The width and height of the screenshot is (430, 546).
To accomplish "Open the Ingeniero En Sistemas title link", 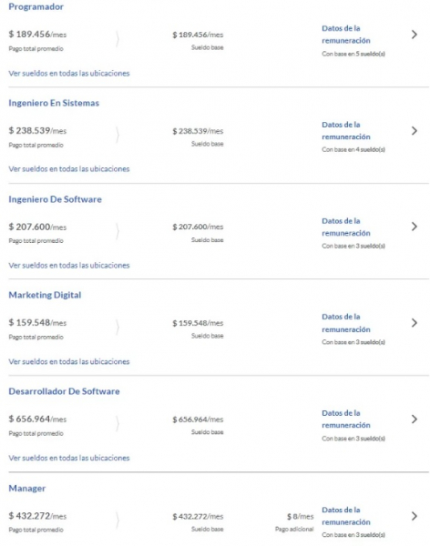I will tap(54, 103).
